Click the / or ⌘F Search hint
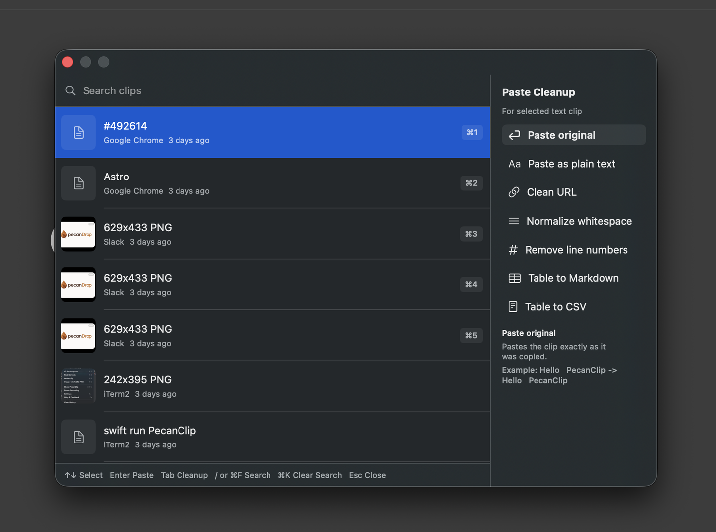The width and height of the screenshot is (716, 532). pos(243,475)
